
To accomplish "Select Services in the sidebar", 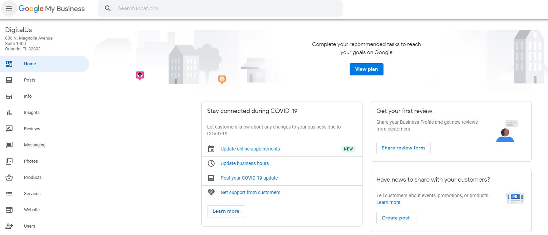I will point(44,194).
